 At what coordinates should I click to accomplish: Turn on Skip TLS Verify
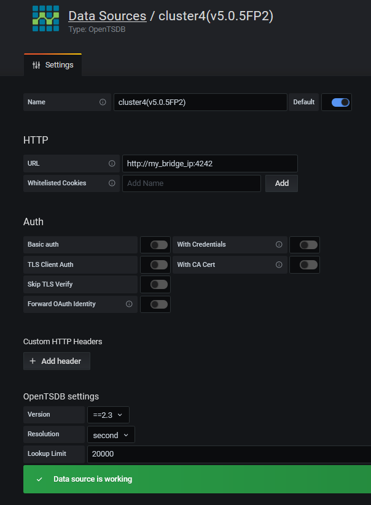(158, 284)
